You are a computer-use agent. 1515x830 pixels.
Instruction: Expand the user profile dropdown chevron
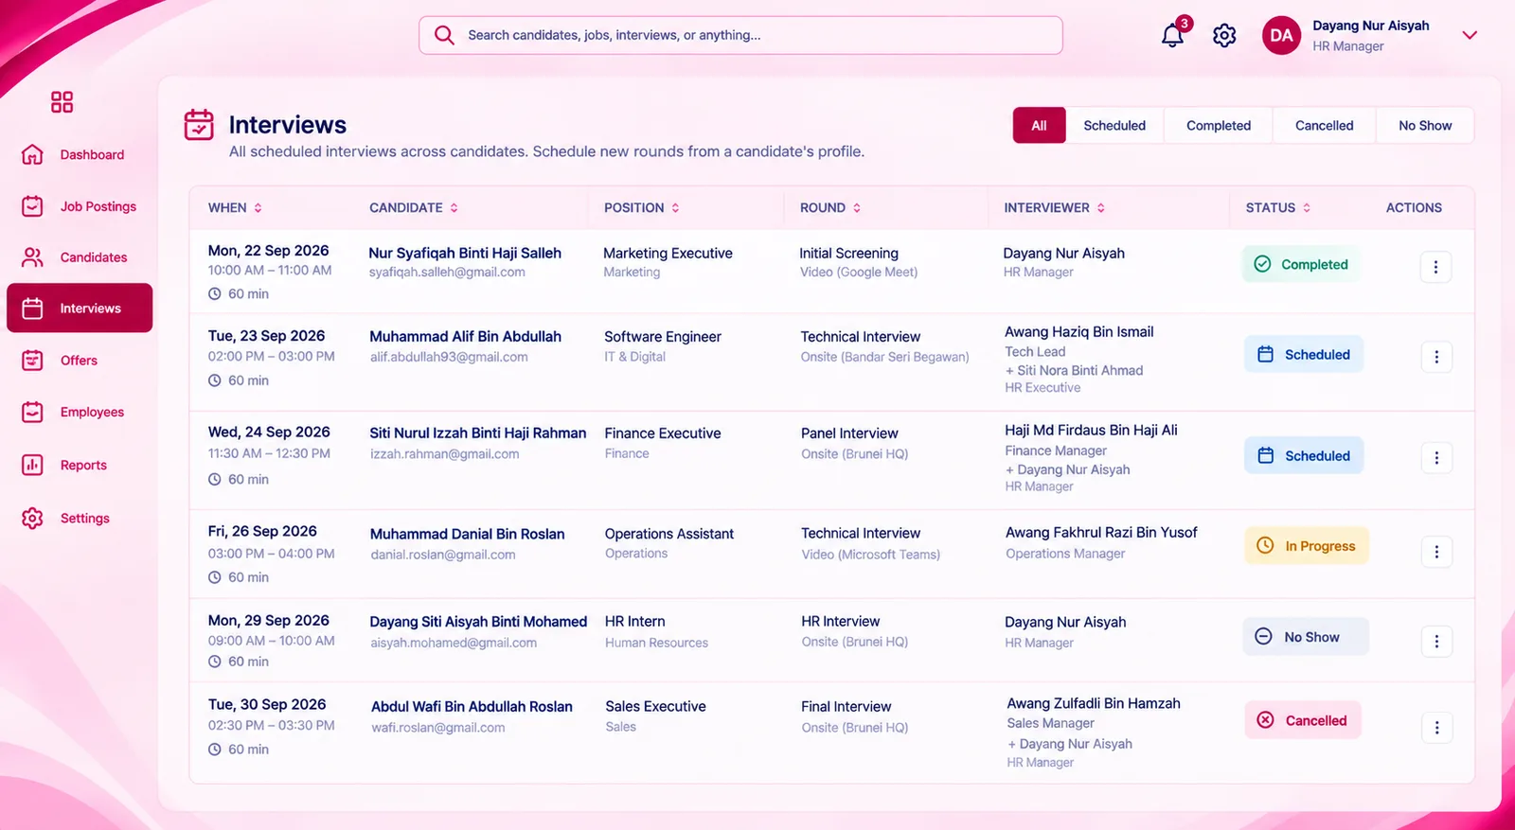[1470, 35]
